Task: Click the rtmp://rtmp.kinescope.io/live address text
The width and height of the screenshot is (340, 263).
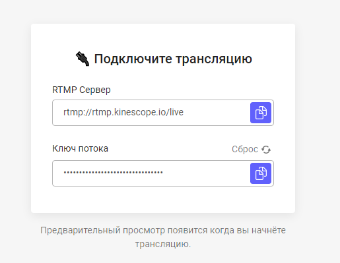Action: 123,112
